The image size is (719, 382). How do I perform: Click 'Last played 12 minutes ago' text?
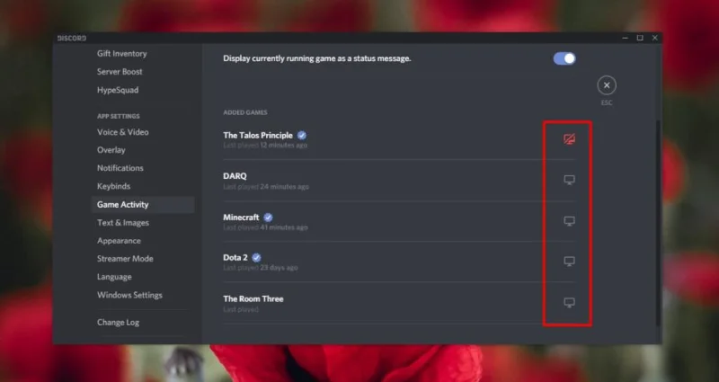[x=265, y=146]
